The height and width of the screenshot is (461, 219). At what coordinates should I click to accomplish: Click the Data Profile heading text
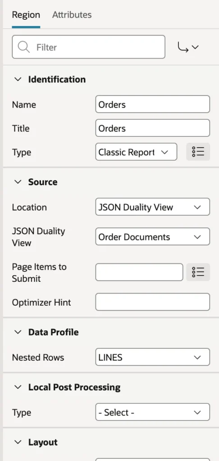[53, 332]
